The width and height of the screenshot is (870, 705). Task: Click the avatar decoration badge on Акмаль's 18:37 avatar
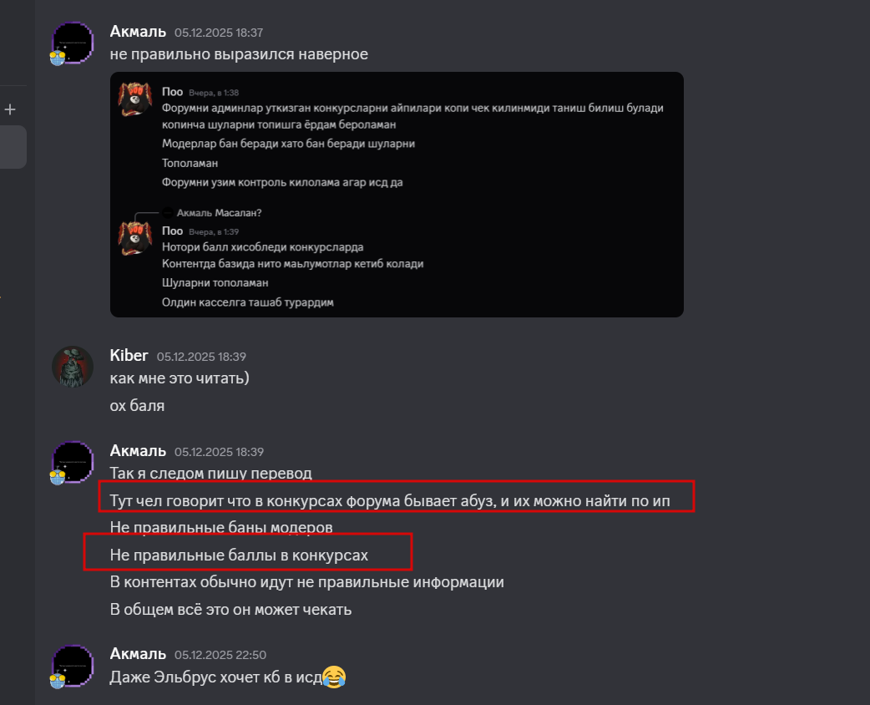coord(58,58)
